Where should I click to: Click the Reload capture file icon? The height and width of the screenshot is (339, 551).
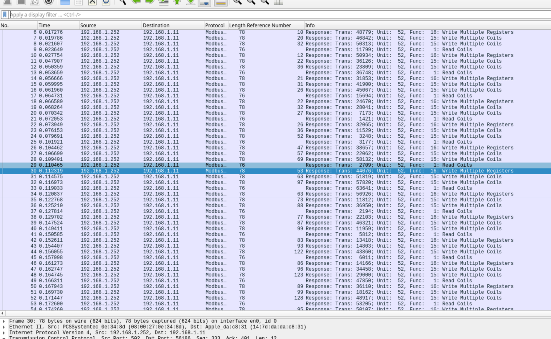pos(106,2)
